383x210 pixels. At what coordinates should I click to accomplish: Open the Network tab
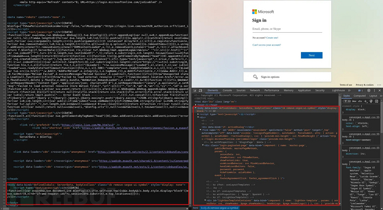tap(255, 91)
